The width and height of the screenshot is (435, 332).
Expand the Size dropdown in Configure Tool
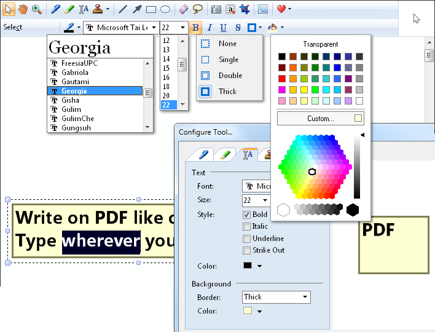(x=265, y=200)
